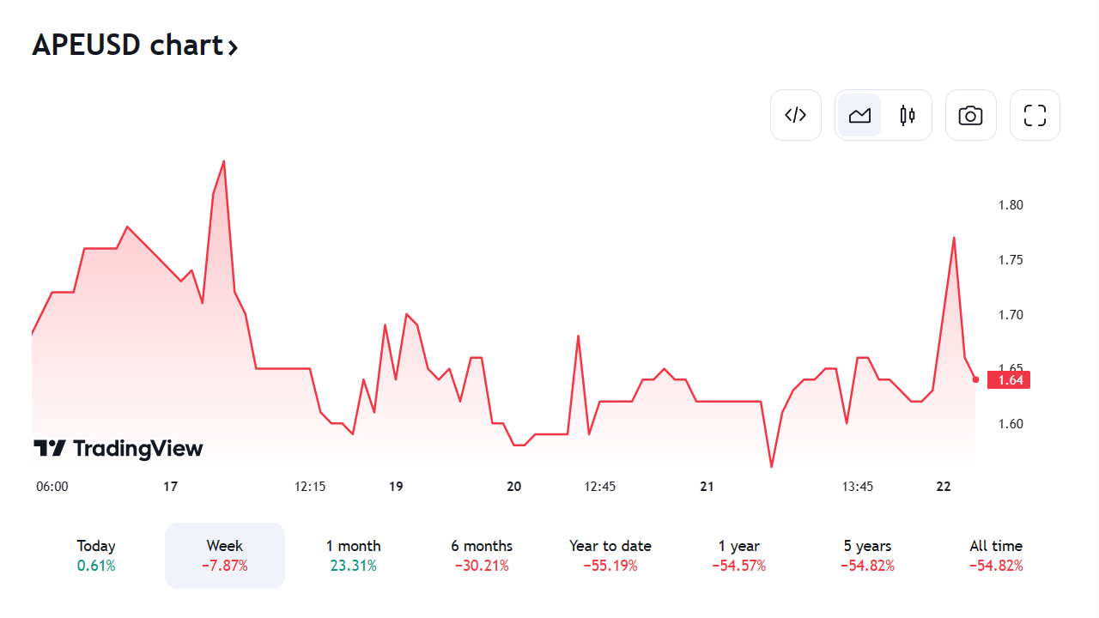Click the TradingView logo
Image resolution: width=1099 pixels, height=618 pixels.
[118, 448]
